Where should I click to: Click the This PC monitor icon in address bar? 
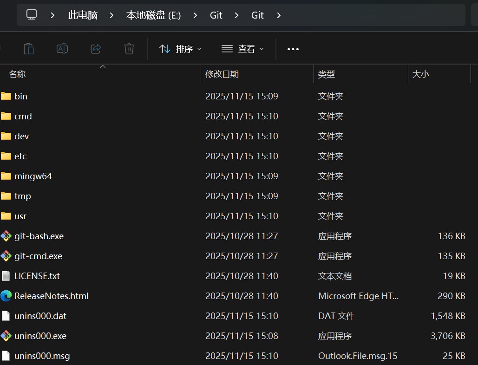32,14
